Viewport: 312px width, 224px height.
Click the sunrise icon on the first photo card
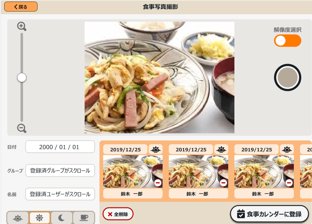tap(156, 149)
